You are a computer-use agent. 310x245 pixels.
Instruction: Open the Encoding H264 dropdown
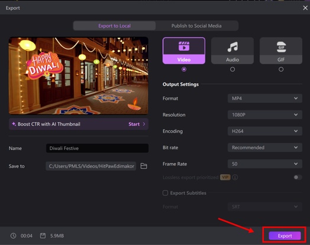265,131
